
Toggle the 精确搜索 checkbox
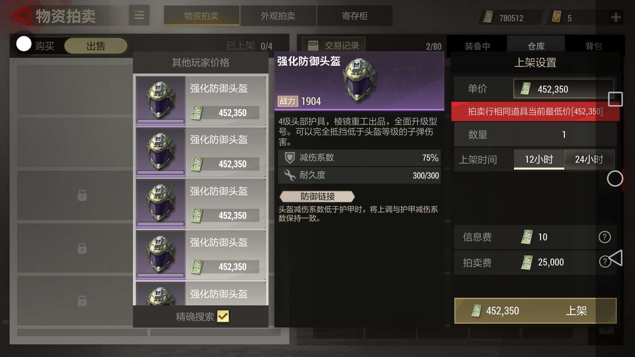[223, 316]
